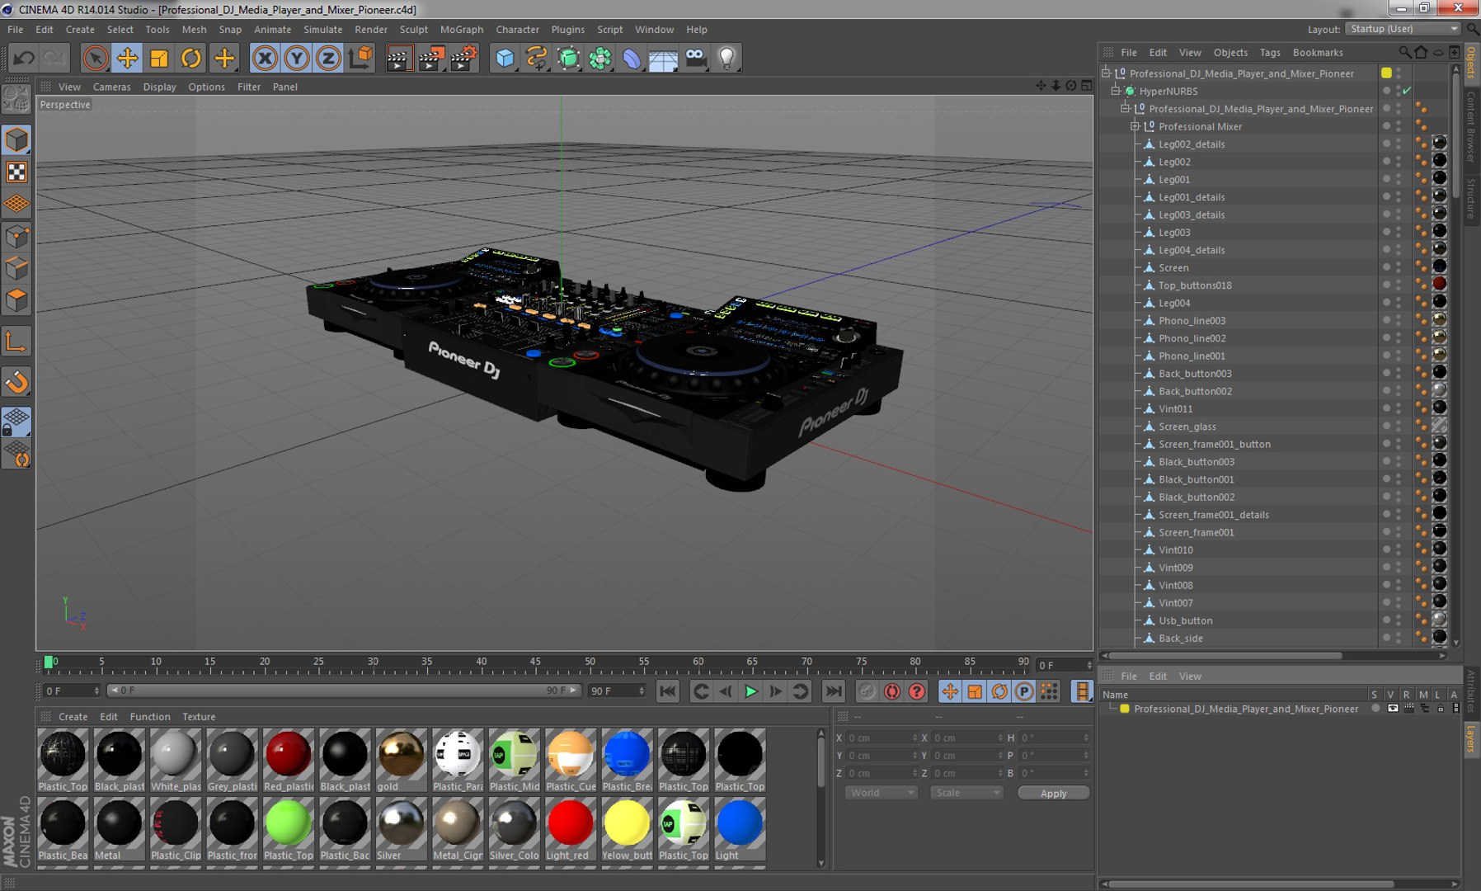Open the Objects side tab
1481x891 pixels.
point(1471,62)
